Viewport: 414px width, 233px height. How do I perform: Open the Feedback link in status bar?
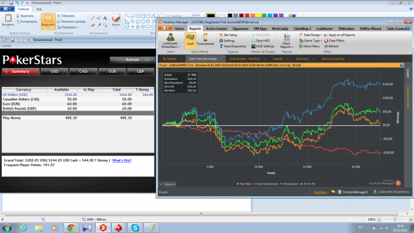320,192
